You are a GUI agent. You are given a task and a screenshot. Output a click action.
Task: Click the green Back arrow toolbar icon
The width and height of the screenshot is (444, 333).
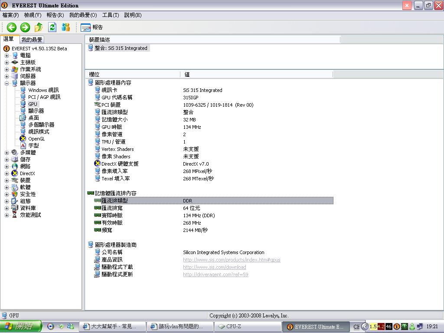tap(11, 27)
